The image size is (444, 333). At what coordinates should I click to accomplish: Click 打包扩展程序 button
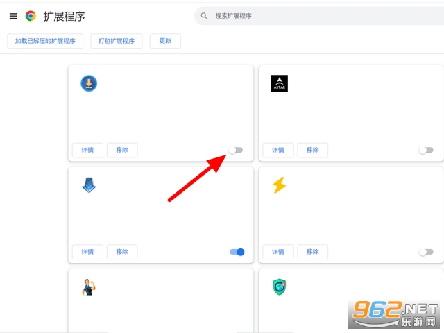[x=117, y=41]
